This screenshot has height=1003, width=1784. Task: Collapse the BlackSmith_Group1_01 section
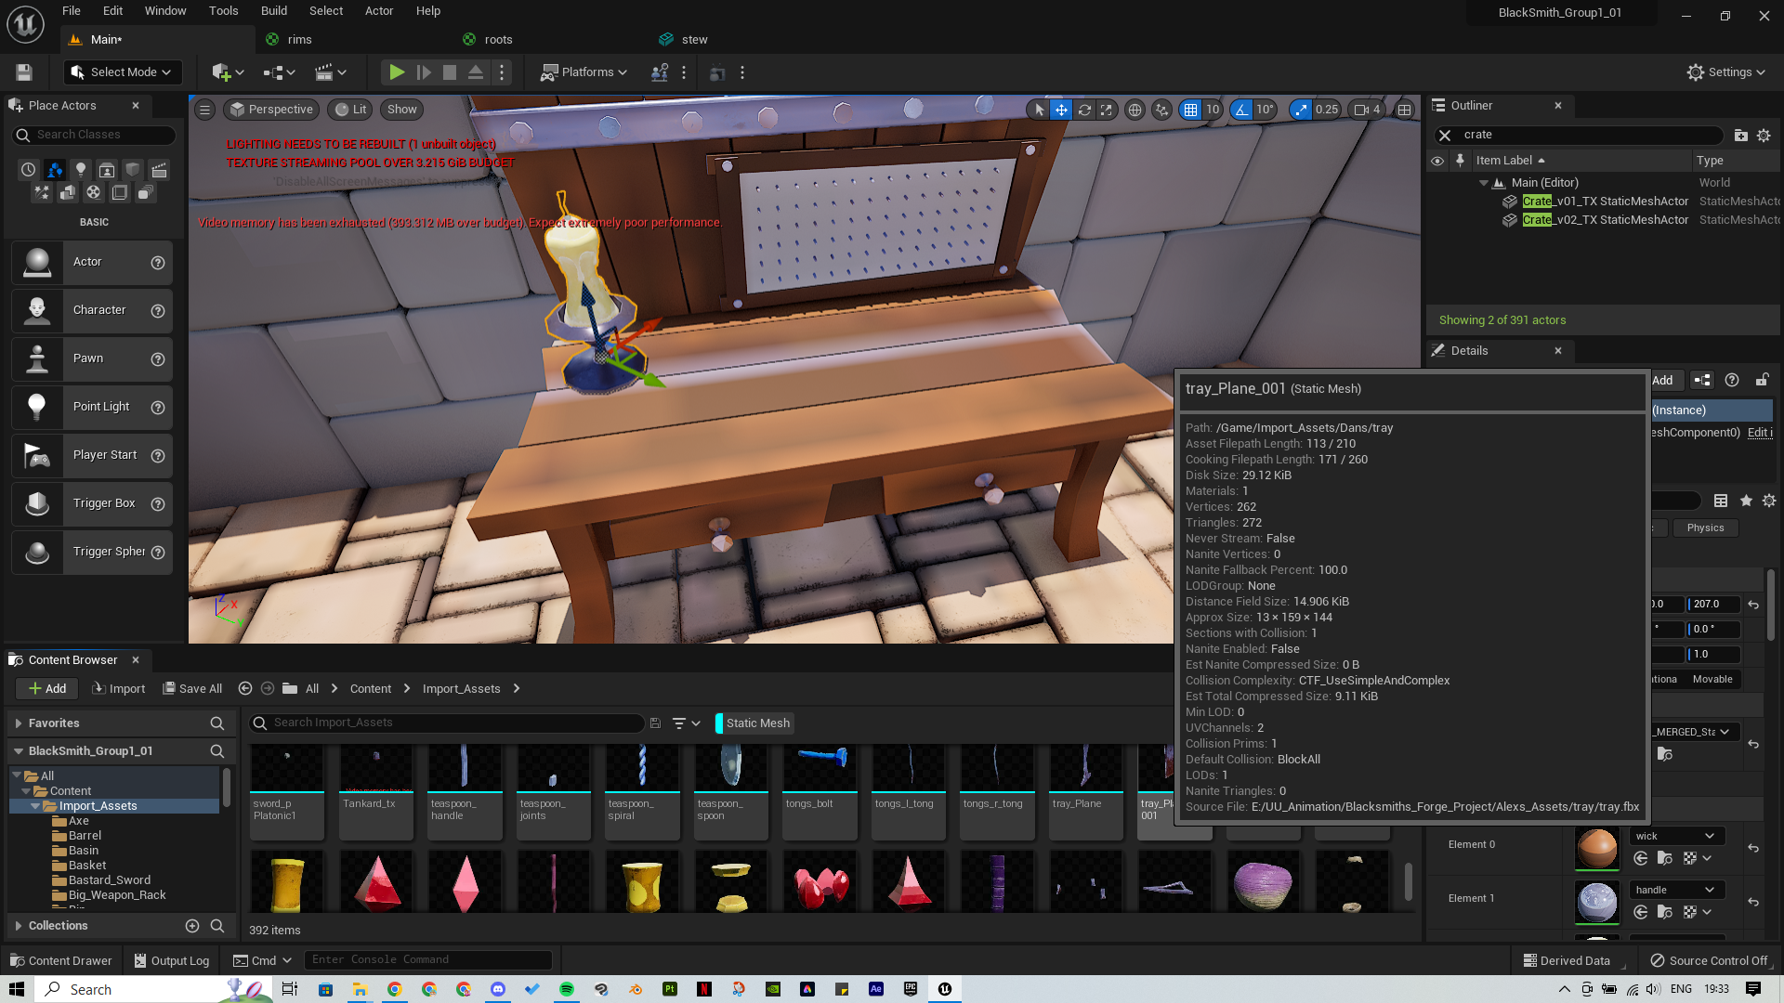pos(19,751)
